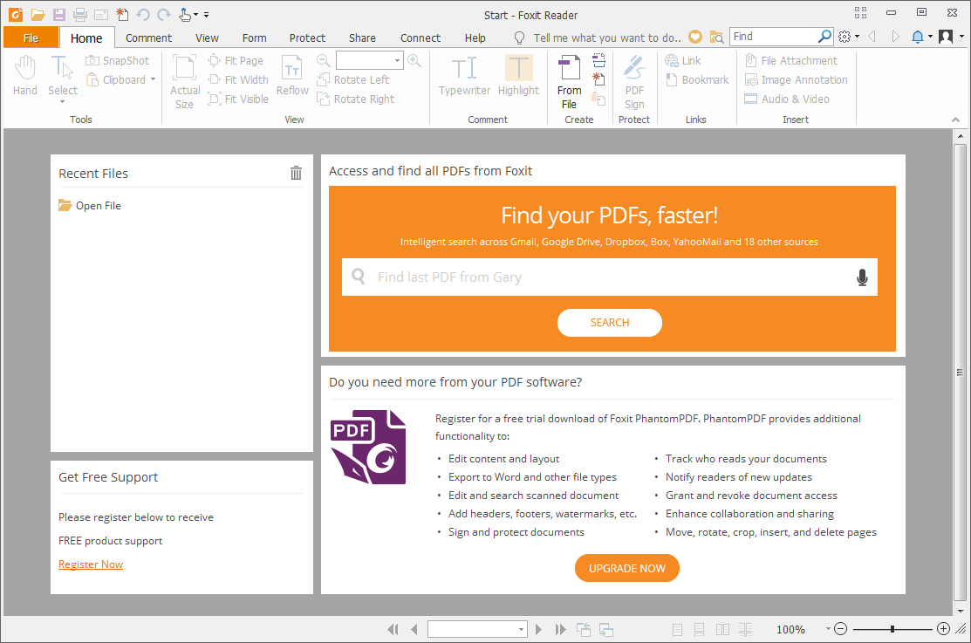The image size is (971, 643).
Task: Activate the Typewriter tool
Action: pyautogui.click(x=463, y=77)
